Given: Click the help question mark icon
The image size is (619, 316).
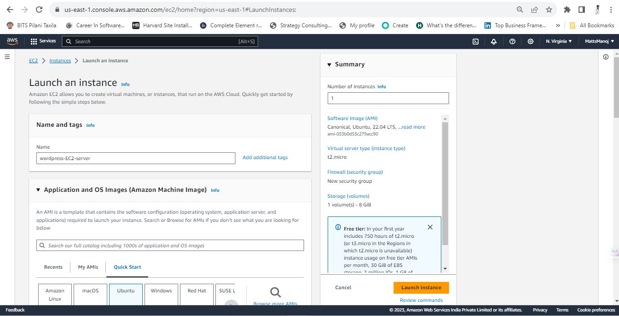Looking at the screenshot, I should [512, 41].
